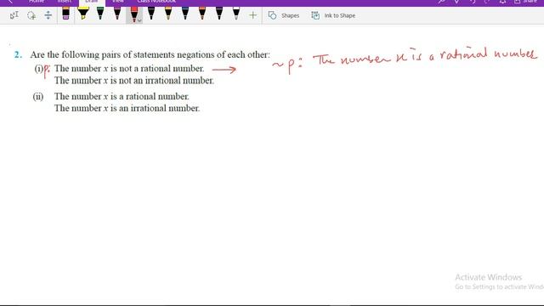The image size is (544, 306).
Task: Click the search magnifier icon
Action: (x=441, y=2)
